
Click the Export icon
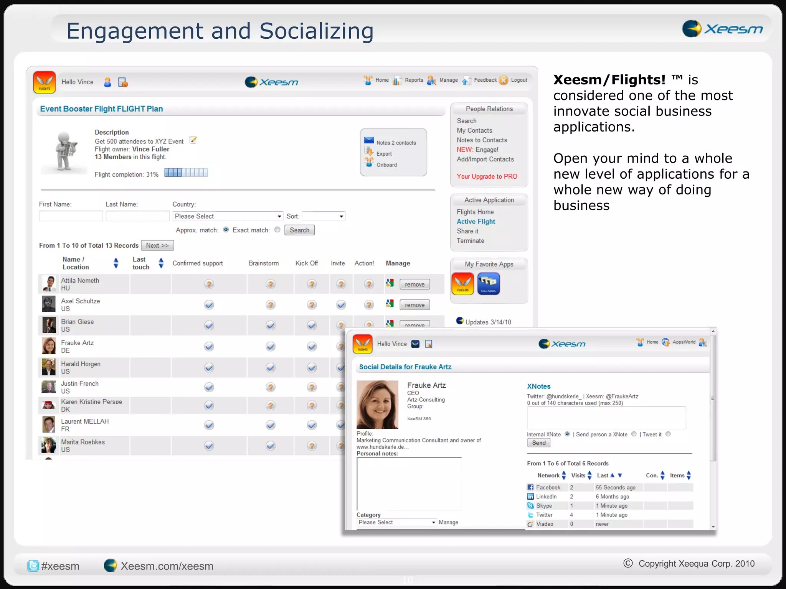(x=369, y=151)
